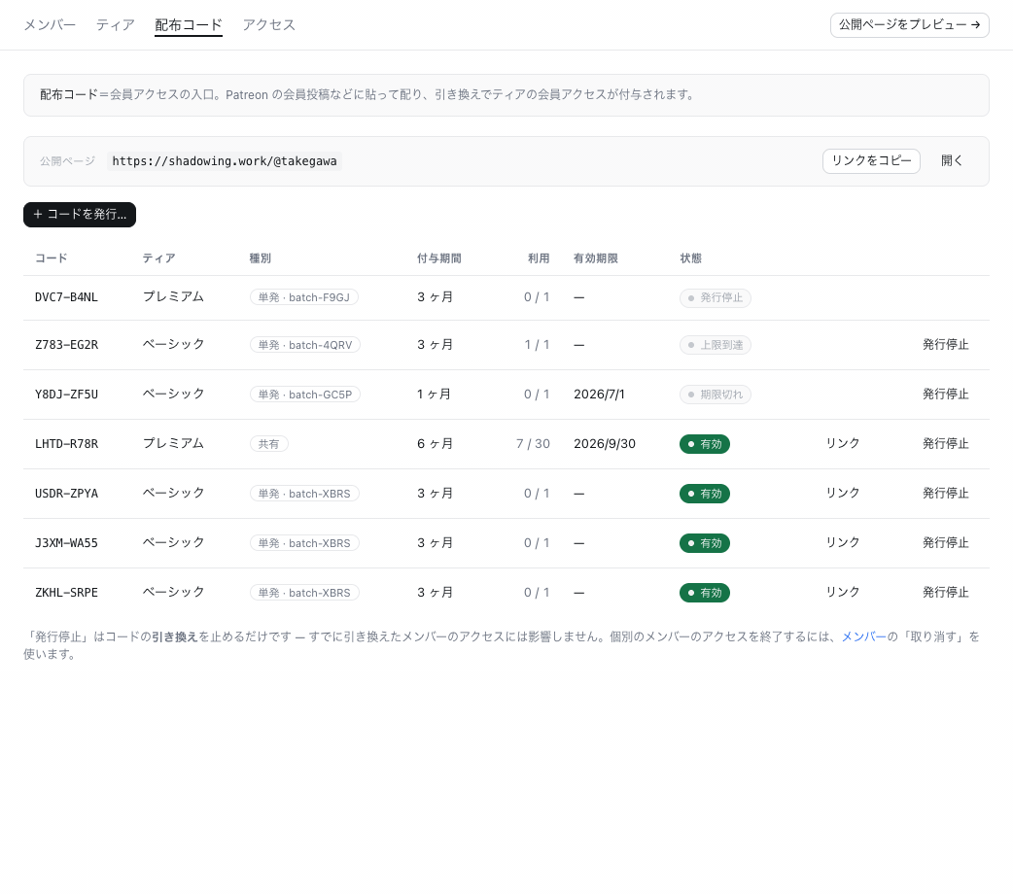Click usage count 1 / 1
This screenshot has width=1013, height=894.
pos(537,345)
